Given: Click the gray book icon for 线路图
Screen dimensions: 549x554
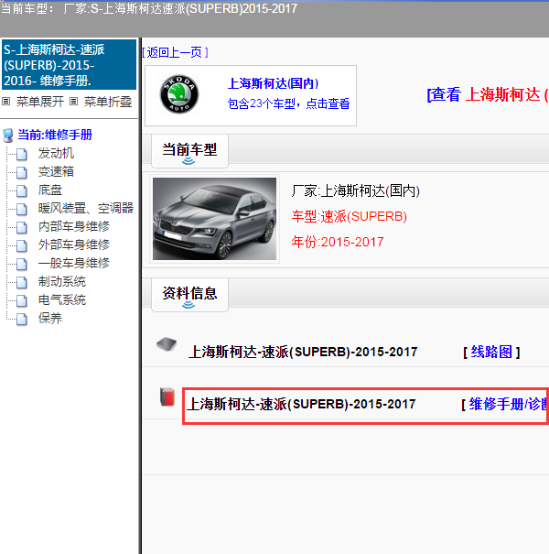Looking at the screenshot, I should 167,344.
